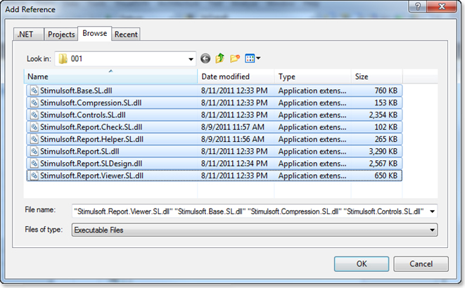Click the dll icon of Stimulsoft.Report.SLDesign.dll
Viewport: 465px width, 288px height.
coord(34,164)
